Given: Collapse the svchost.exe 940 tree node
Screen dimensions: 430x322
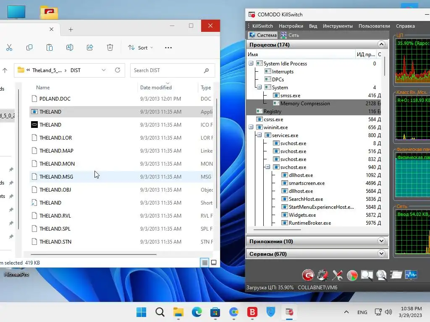Looking at the screenshot, I should coord(267,167).
